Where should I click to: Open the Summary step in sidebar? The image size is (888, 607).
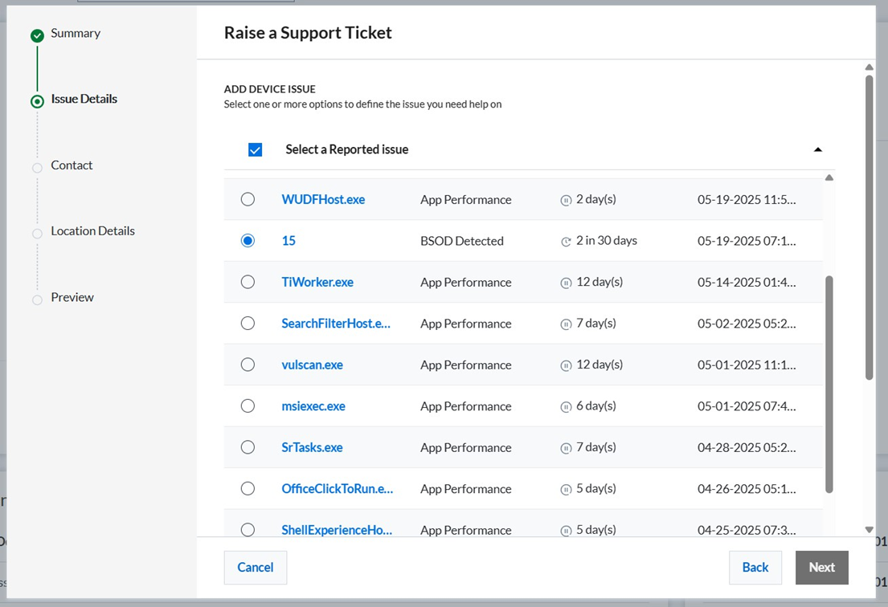76,34
